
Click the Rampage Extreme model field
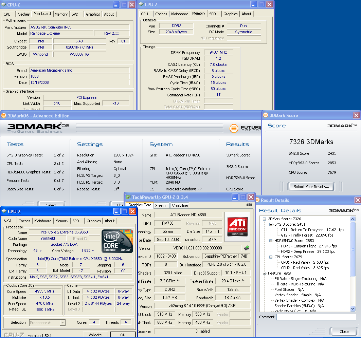click(x=61, y=33)
